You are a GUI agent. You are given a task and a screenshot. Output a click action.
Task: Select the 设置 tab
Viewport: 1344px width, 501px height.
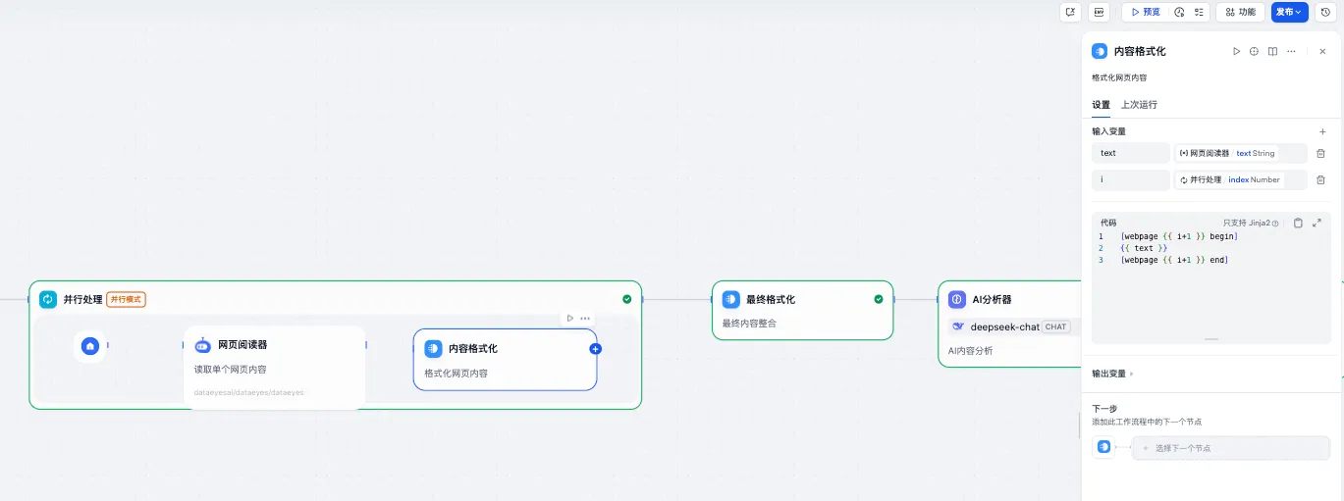click(1101, 105)
